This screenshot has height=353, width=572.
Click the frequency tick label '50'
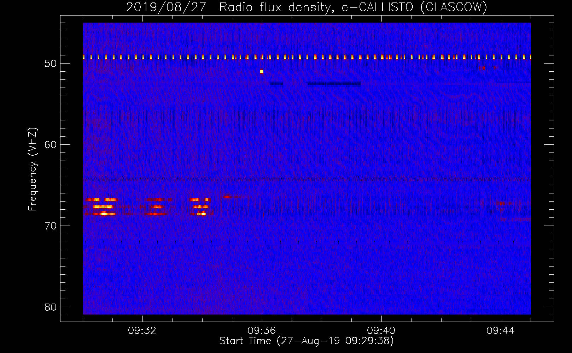click(x=51, y=64)
